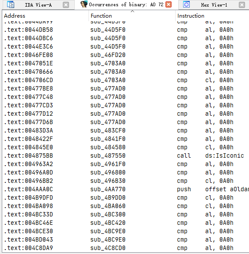Click the Occurrences tab portrait icon
Viewport: 249px width, 254px height.
pos(84,4)
